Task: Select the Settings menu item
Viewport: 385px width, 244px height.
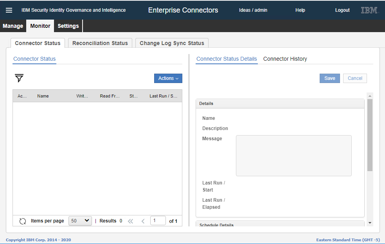Action: tap(68, 26)
